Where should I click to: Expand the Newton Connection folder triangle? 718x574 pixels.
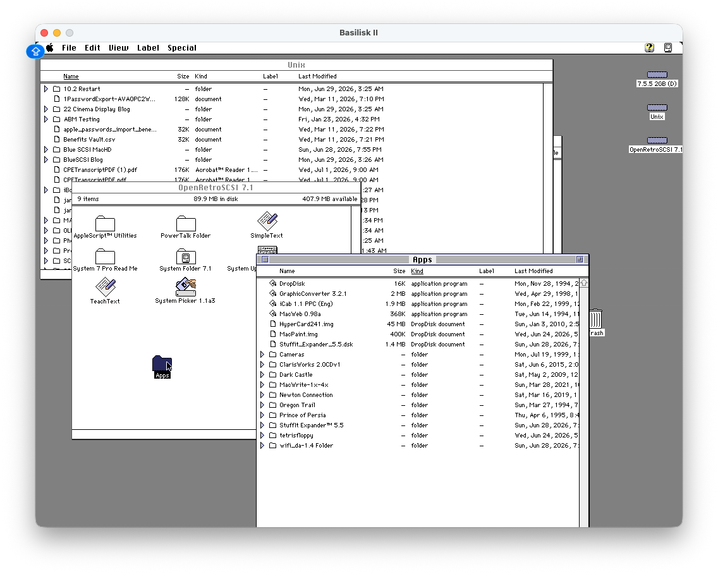(x=262, y=395)
